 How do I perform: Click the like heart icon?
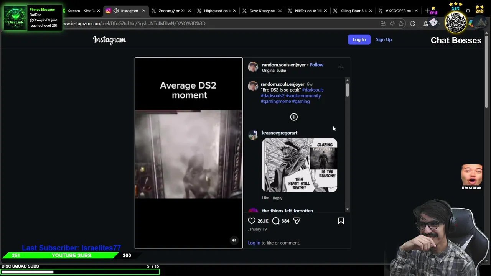click(252, 221)
